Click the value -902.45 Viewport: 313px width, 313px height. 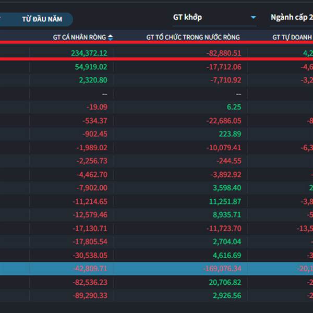(x=95, y=134)
